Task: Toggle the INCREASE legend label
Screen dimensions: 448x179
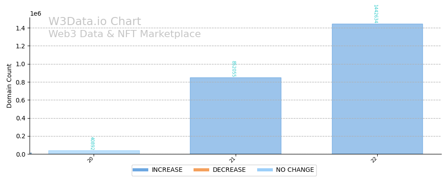Action: [167, 170]
